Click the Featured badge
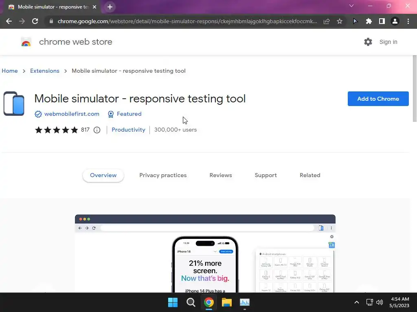 pyautogui.click(x=125, y=114)
